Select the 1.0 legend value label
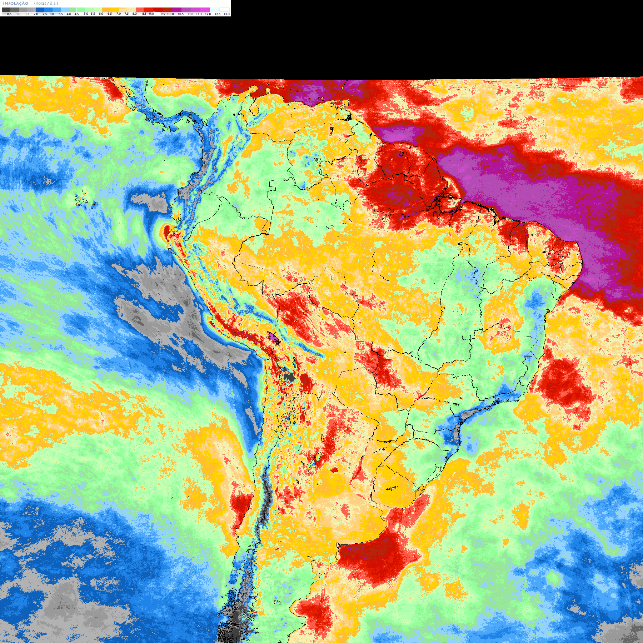 [18, 14]
